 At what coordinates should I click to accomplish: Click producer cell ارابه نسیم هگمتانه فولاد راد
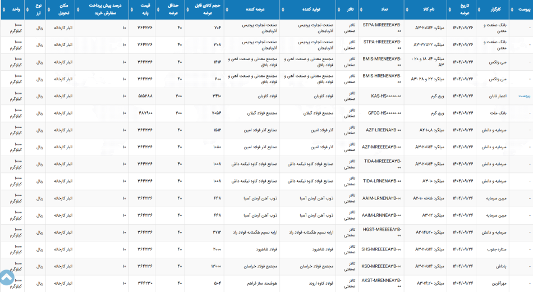(x=308, y=232)
